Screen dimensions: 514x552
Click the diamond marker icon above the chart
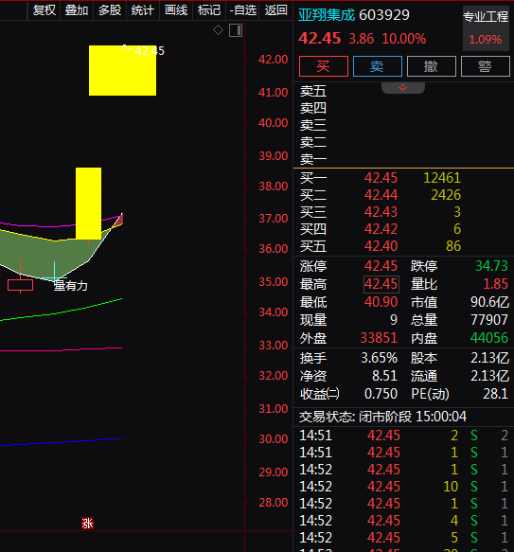(x=218, y=30)
